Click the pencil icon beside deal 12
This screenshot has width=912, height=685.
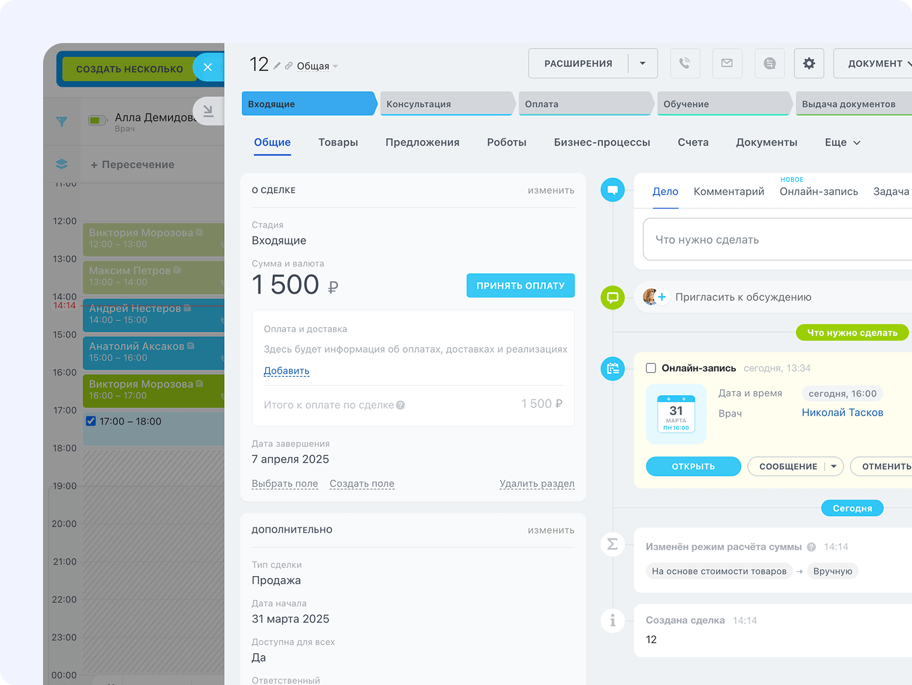(277, 65)
